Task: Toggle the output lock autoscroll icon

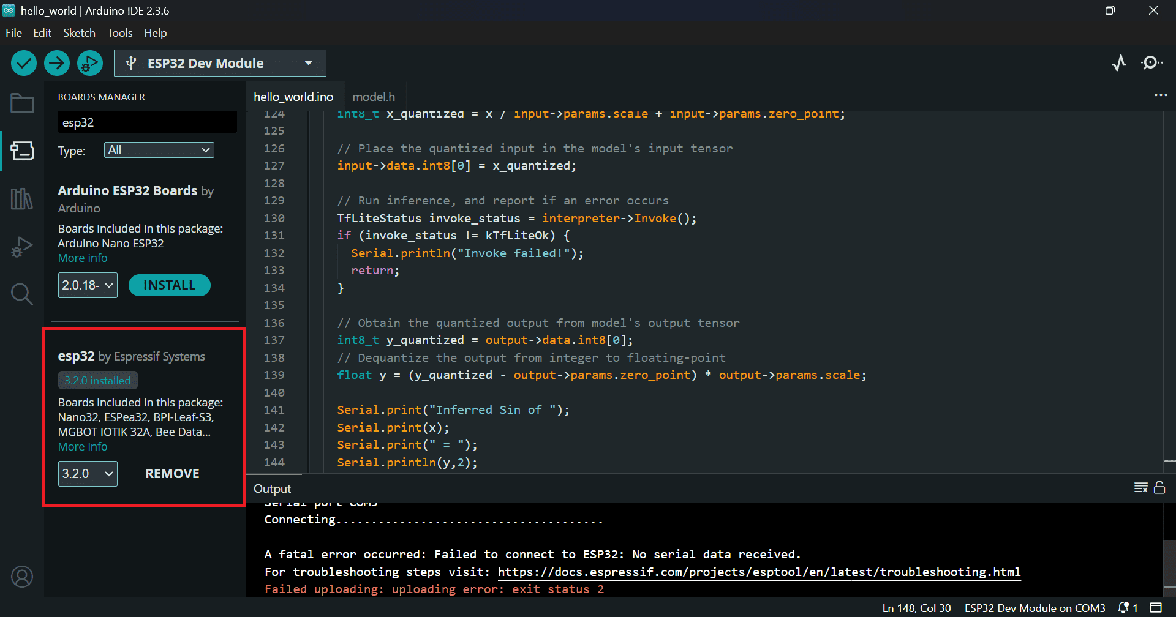Action: pyautogui.click(x=1159, y=488)
